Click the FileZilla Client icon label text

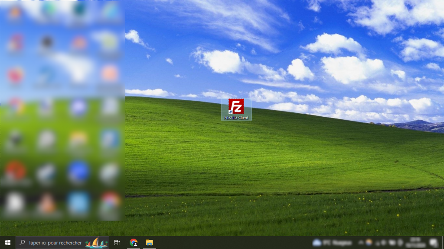pos(236,118)
